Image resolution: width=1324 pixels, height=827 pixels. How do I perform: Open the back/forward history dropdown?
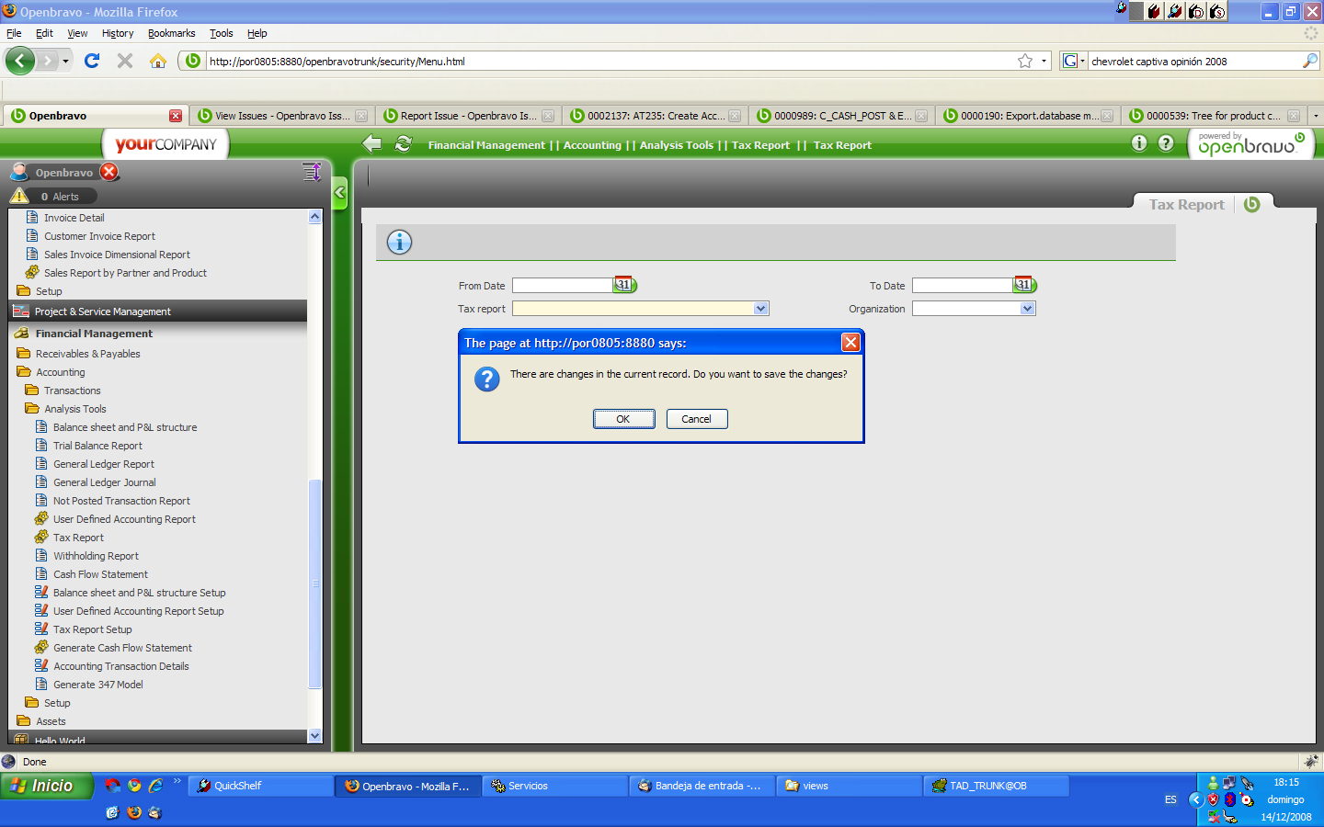(65, 61)
